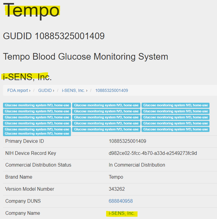217x219 pixels.
Task: Click the In Commercial Distribution status value
Action: tap(137, 165)
